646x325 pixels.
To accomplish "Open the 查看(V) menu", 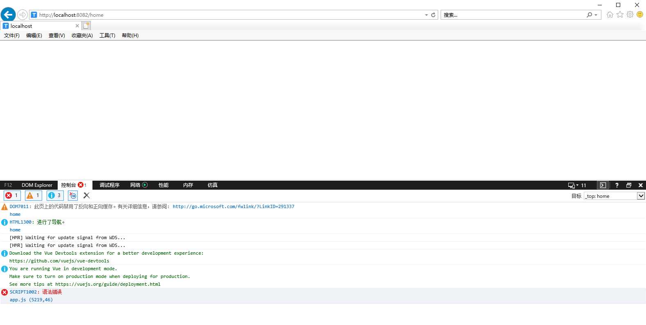I will [x=56, y=36].
